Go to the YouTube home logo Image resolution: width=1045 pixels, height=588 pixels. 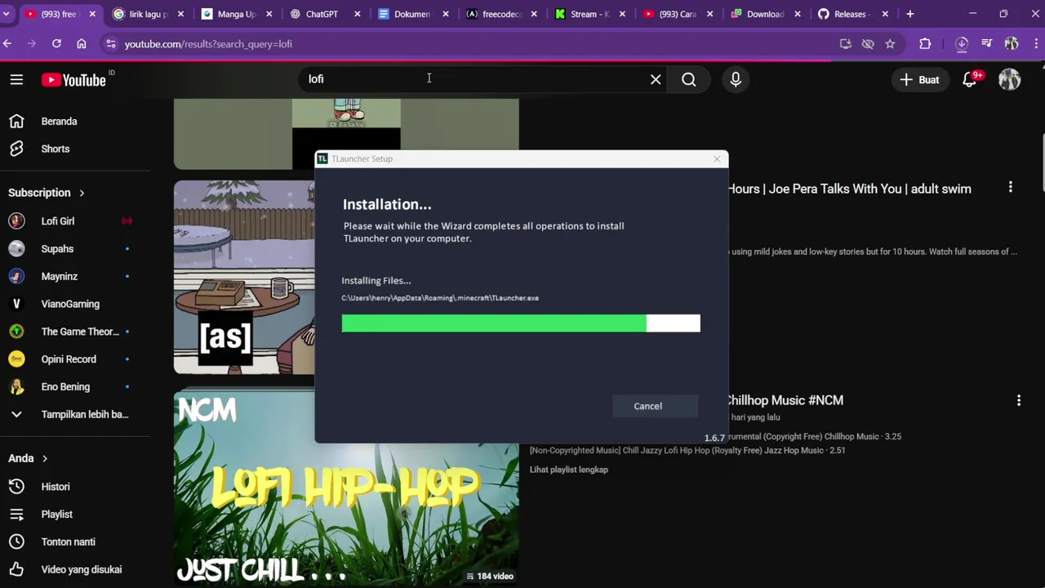pos(74,79)
